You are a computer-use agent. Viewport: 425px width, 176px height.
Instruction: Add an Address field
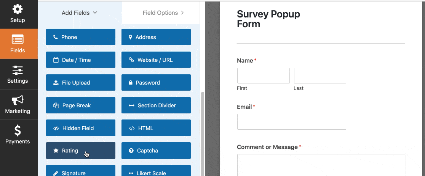[x=156, y=37]
